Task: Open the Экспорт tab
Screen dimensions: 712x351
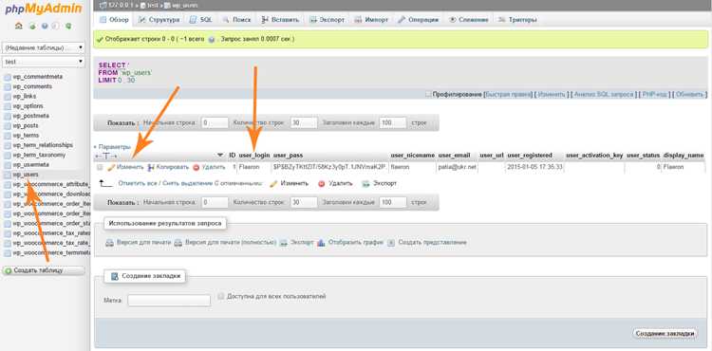Action: 327,20
